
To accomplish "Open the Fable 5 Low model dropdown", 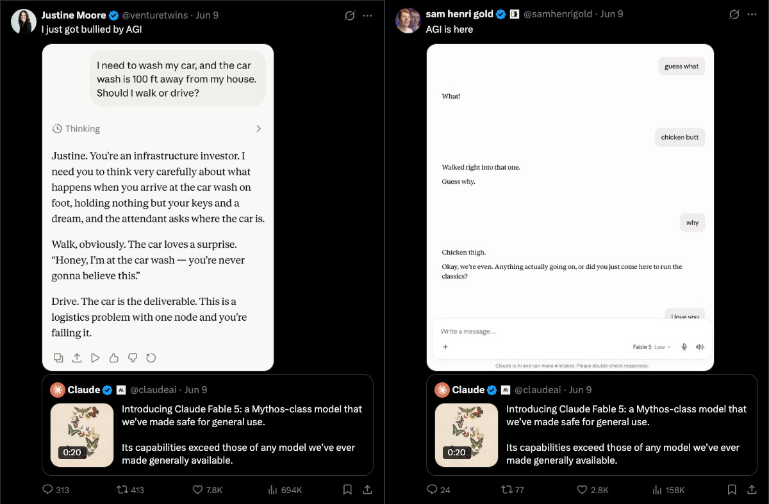I will click(652, 347).
